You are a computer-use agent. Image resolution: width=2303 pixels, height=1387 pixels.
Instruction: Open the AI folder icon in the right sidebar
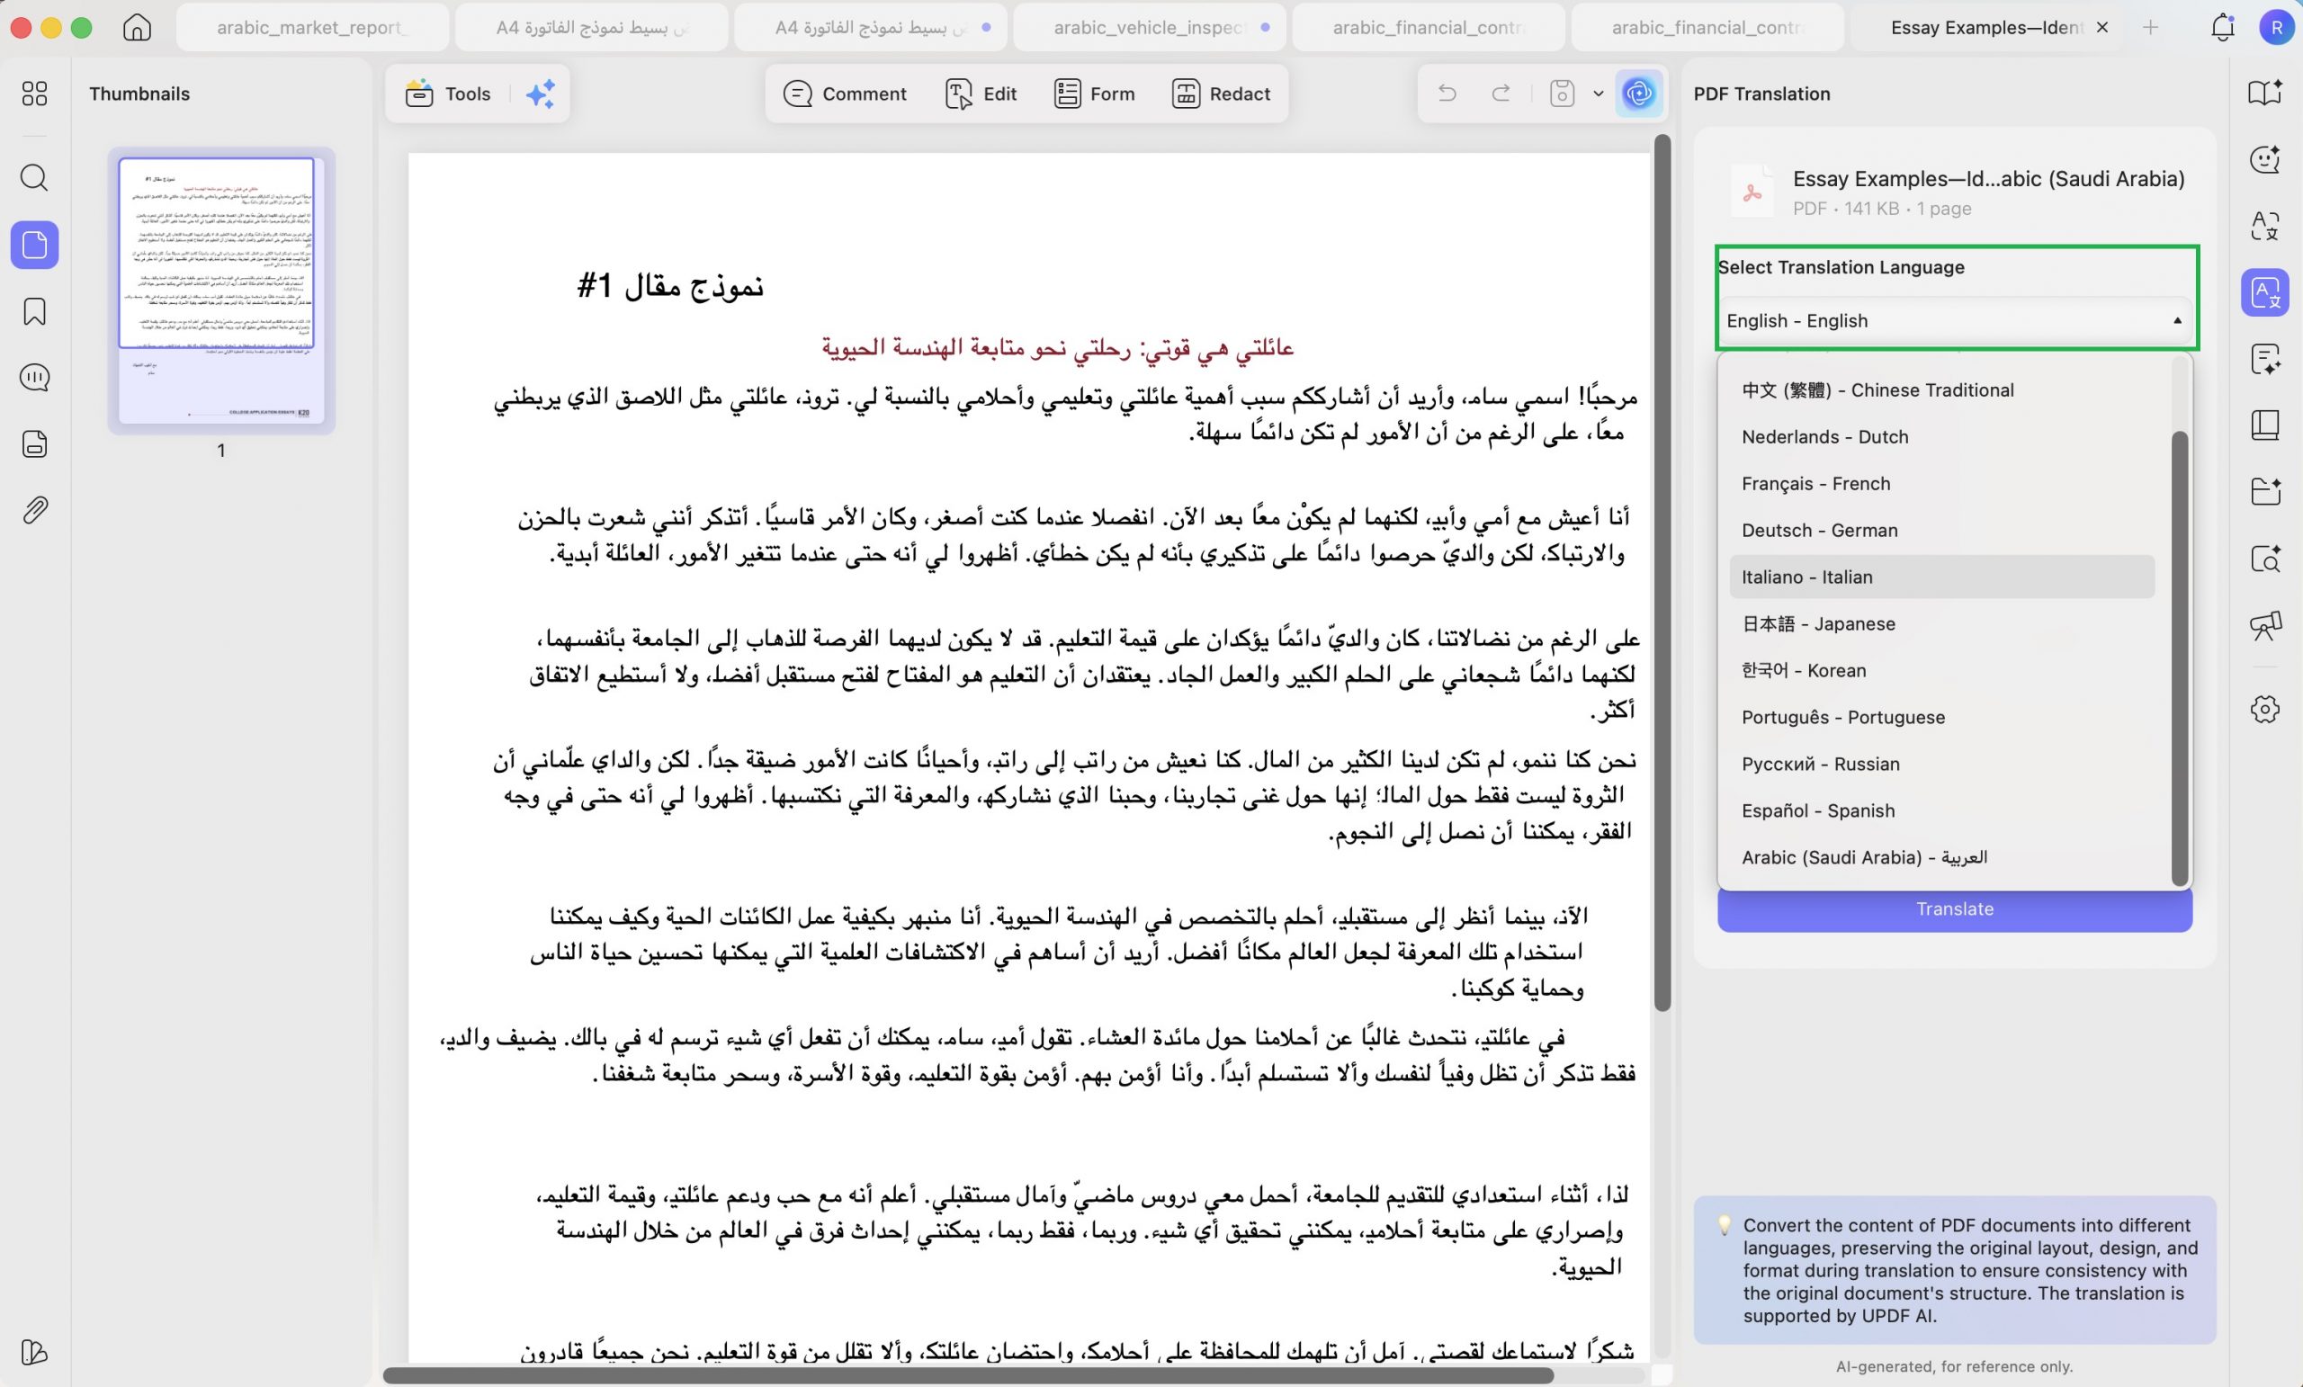coord(2265,492)
